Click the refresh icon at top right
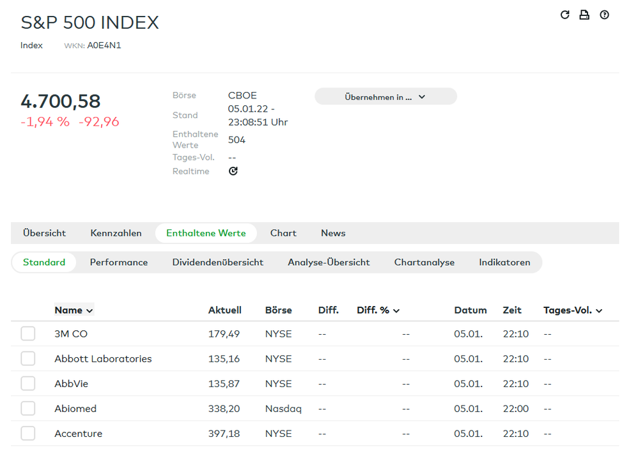This screenshot has height=451, width=638. (564, 15)
